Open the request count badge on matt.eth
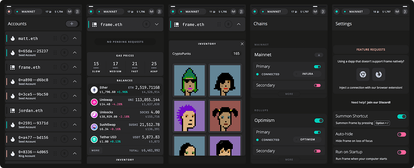This screenshot has height=168, width=414. (x=64, y=38)
